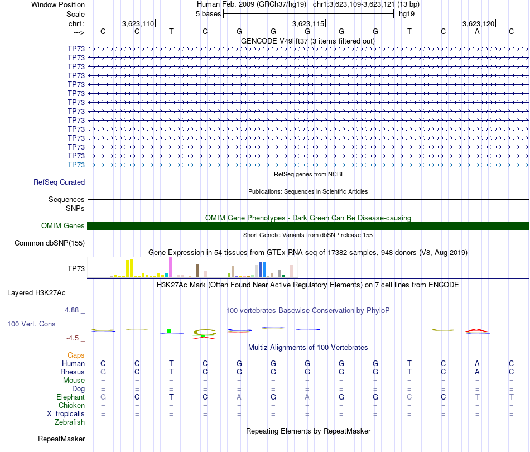This screenshot has width=530, height=452.
Task: Click the orange Gaps label
Action: tap(76, 355)
